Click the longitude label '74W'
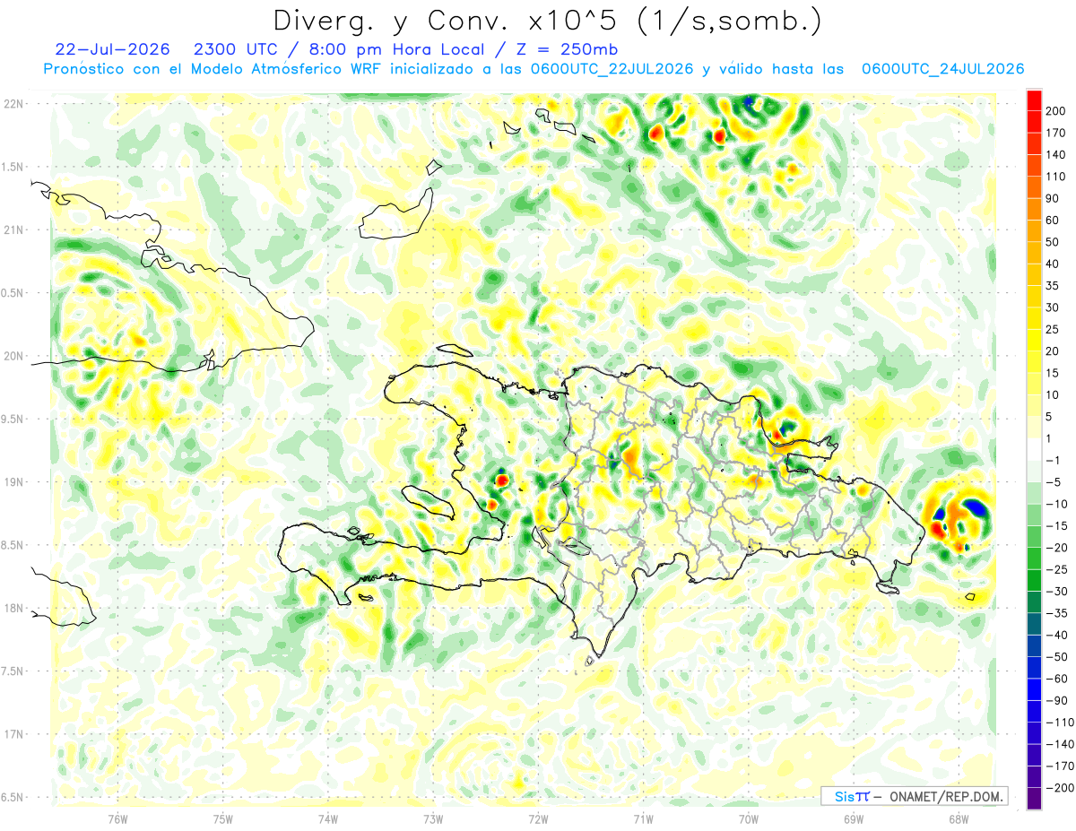The height and width of the screenshot is (831, 1076). (327, 819)
